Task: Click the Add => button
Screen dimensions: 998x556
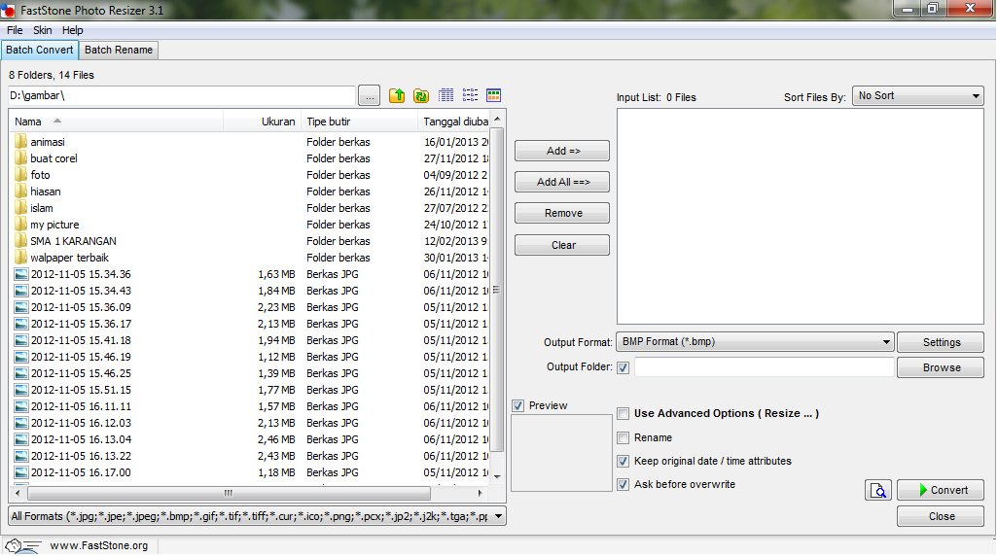Action: (x=562, y=151)
